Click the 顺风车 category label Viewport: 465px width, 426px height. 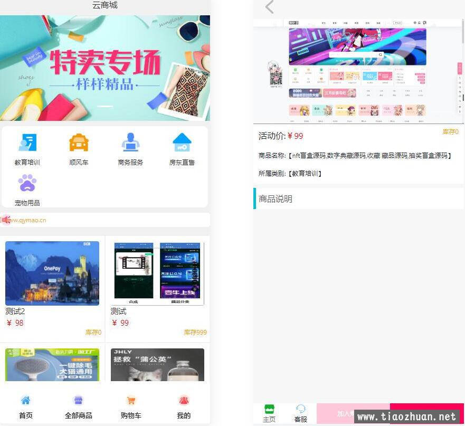(x=79, y=162)
